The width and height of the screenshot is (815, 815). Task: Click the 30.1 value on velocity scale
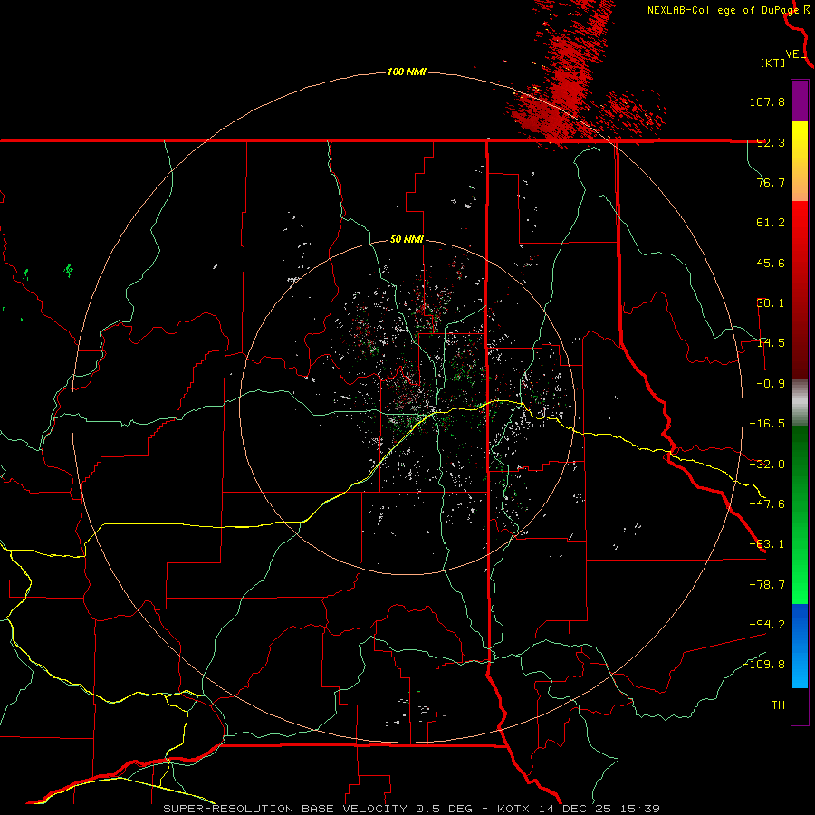(771, 303)
